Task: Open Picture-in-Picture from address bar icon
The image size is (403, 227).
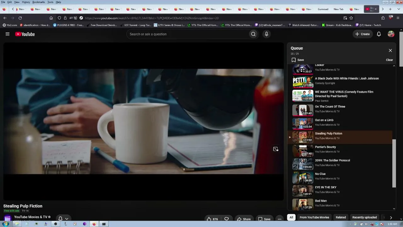Action: click(345, 18)
